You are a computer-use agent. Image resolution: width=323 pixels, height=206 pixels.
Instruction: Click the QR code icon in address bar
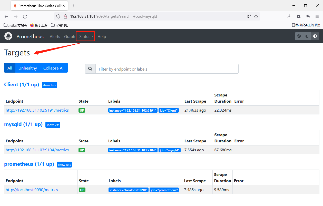pyautogui.click(x=249, y=16)
